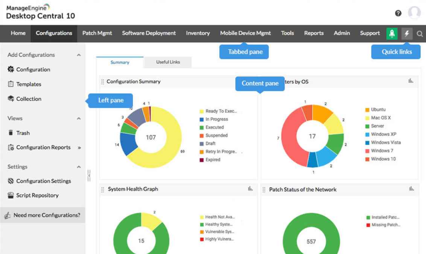The image size is (426, 254).
Task: Click chart type icon on Computers by OS
Action: (x=411, y=80)
